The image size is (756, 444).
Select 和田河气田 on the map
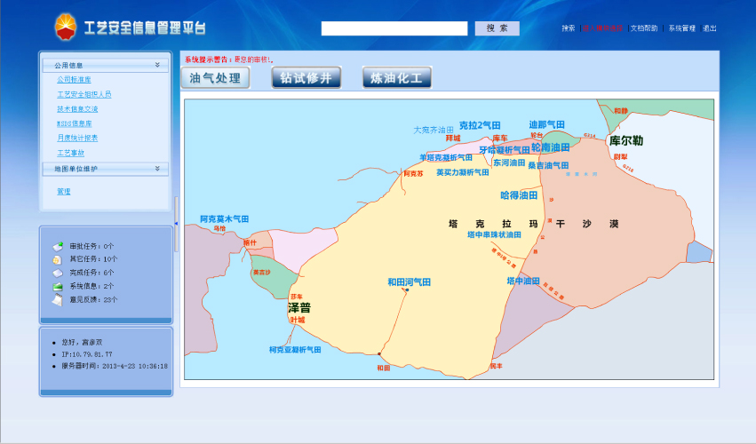click(409, 281)
